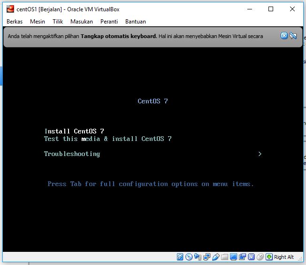Open the Berkas menu
306x265 pixels.
(x=15, y=22)
